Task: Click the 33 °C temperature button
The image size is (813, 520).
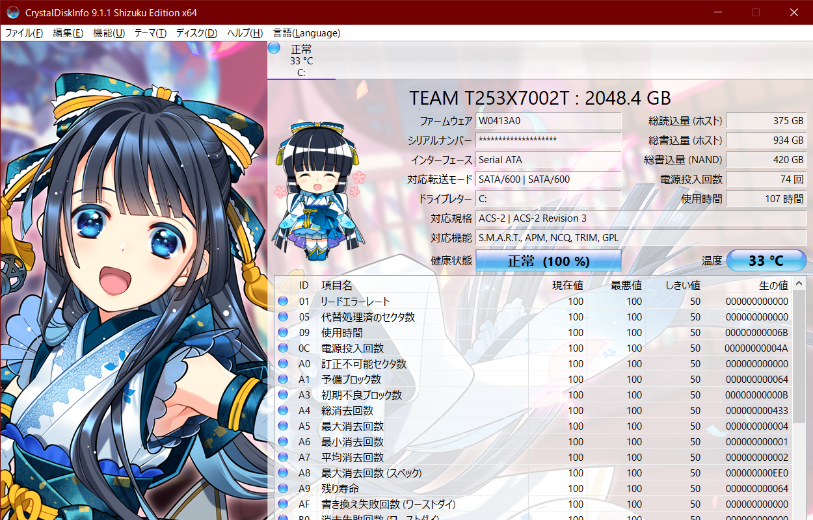Action: [766, 261]
